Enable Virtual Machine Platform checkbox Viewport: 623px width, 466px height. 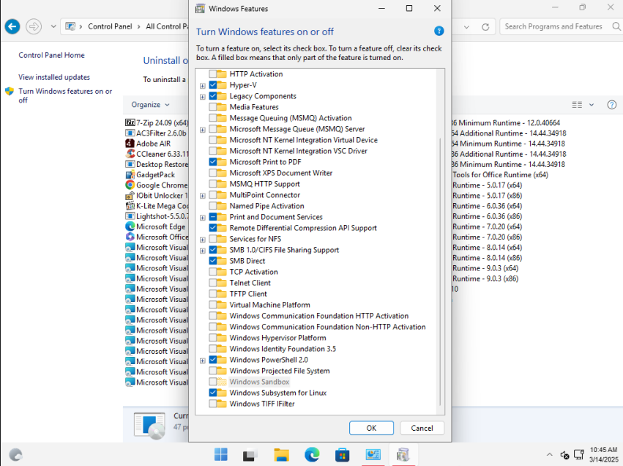point(212,305)
